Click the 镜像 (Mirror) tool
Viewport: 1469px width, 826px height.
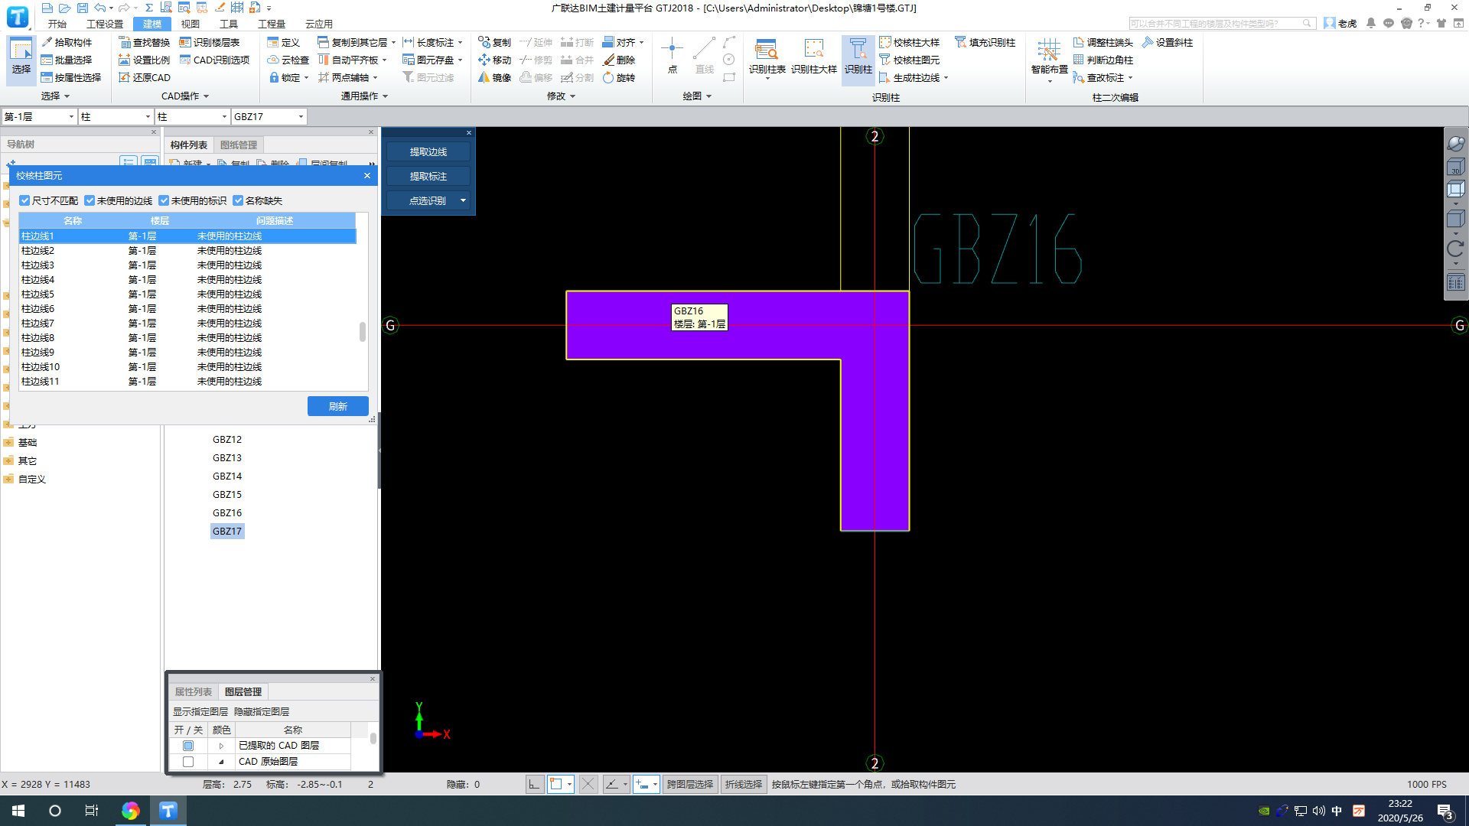494,77
